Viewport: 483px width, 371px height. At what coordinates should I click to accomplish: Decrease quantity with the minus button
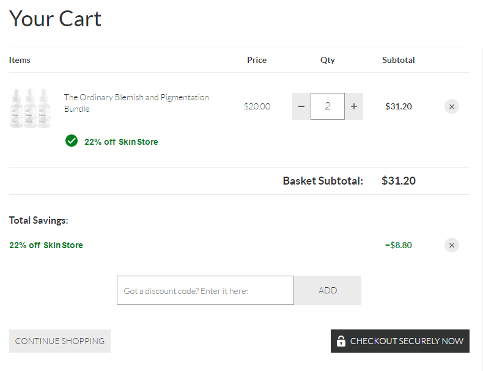coord(301,106)
